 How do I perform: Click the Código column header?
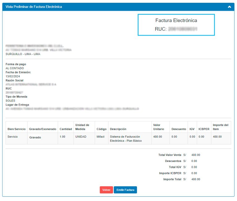click(x=101, y=129)
